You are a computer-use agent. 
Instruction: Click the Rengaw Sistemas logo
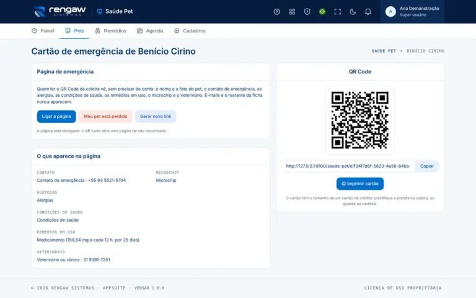tap(59, 11)
